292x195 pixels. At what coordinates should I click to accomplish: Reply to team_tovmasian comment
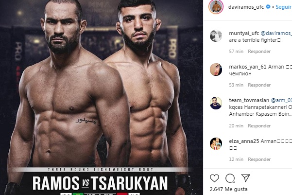coord(259,126)
